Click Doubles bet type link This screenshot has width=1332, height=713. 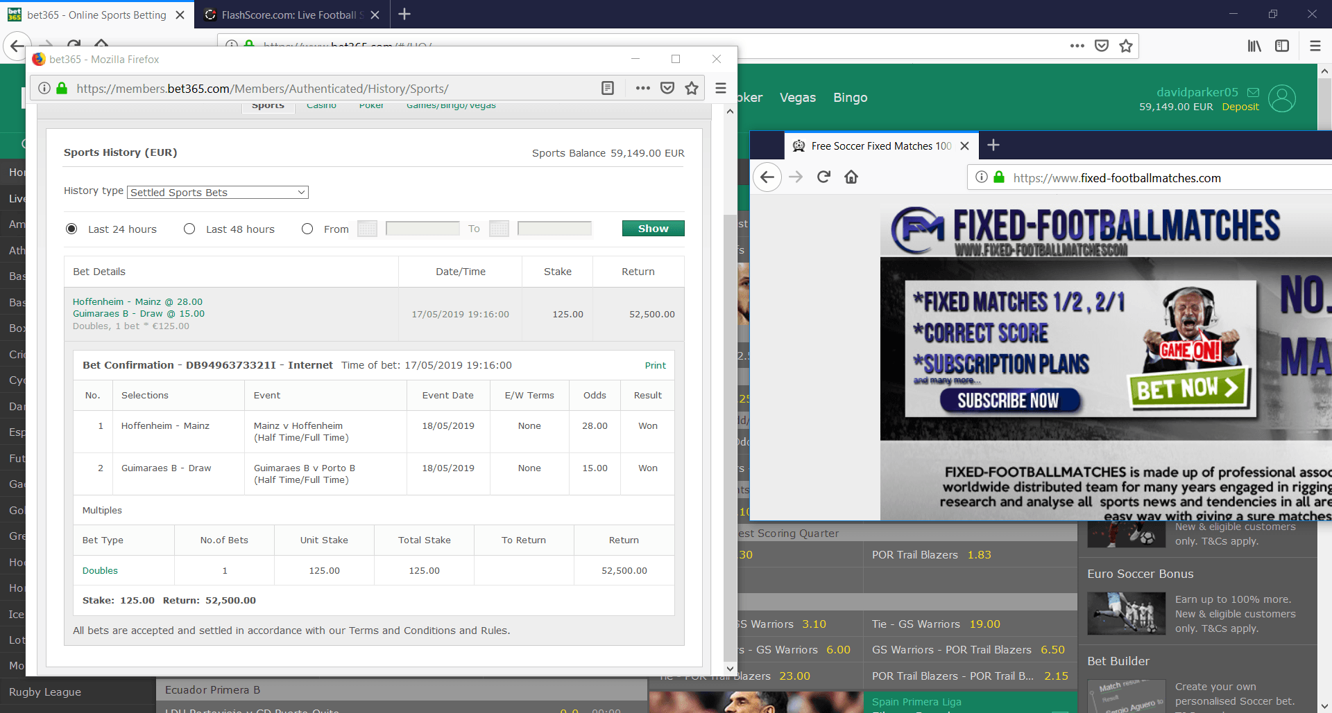tap(100, 570)
